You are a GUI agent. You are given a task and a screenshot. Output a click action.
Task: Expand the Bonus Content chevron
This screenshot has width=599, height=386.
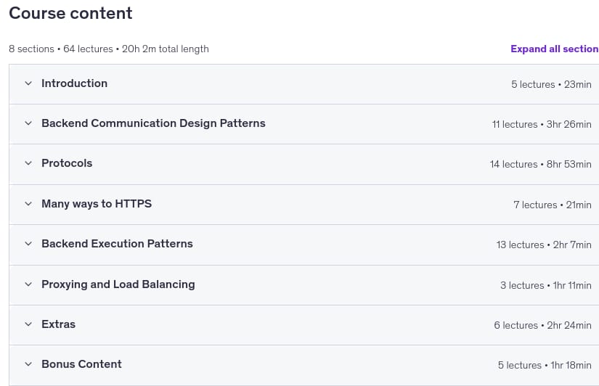28,364
